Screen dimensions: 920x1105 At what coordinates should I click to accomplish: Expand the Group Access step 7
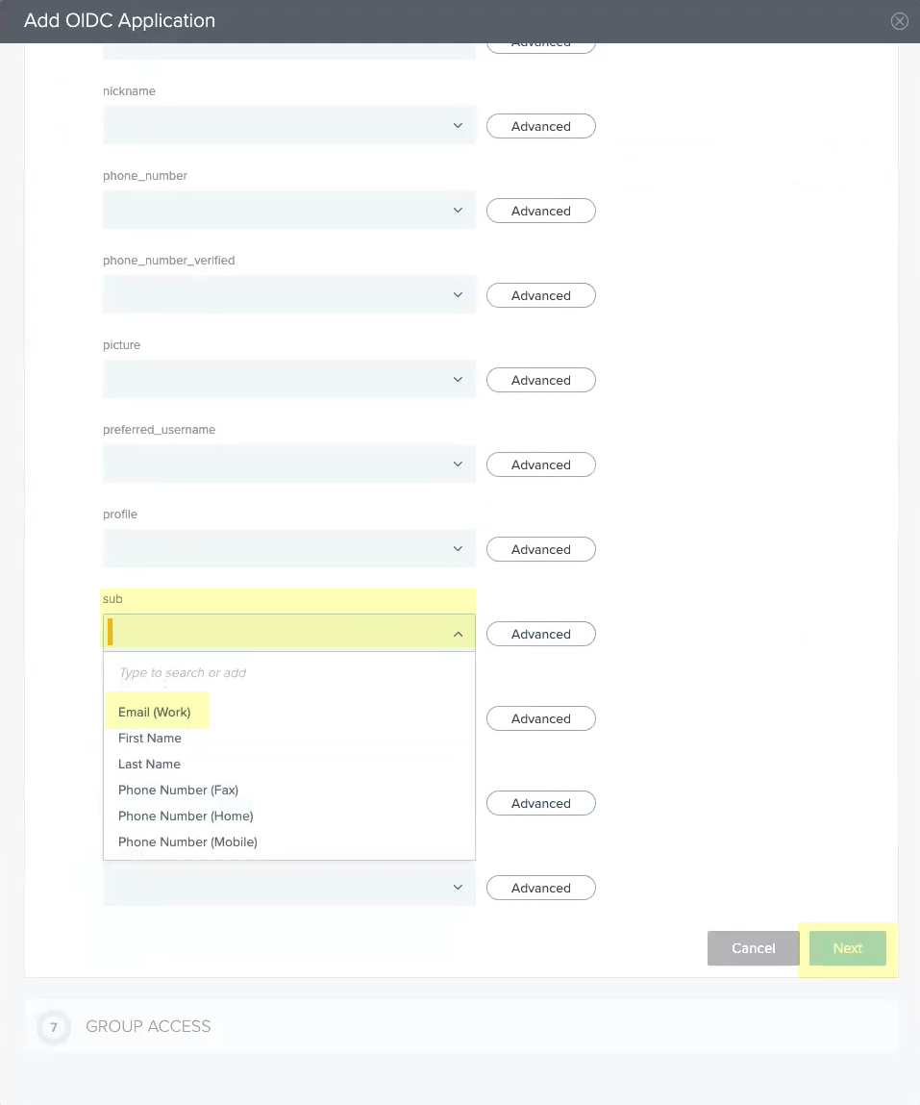[x=148, y=1026]
